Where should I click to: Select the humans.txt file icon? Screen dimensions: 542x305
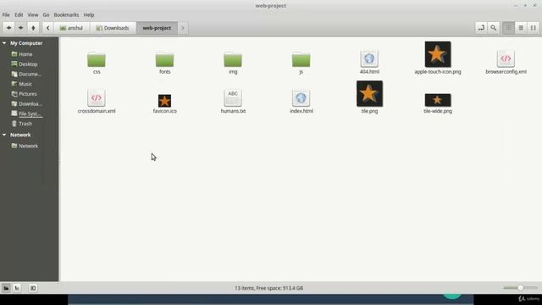(x=233, y=98)
